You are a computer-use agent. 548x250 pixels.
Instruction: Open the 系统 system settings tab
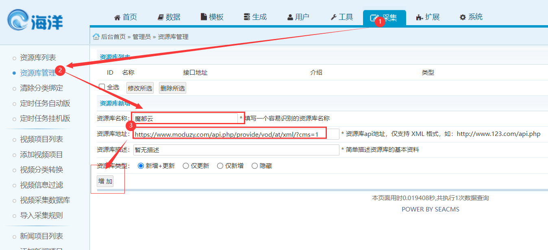pyautogui.click(x=471, y=17)
